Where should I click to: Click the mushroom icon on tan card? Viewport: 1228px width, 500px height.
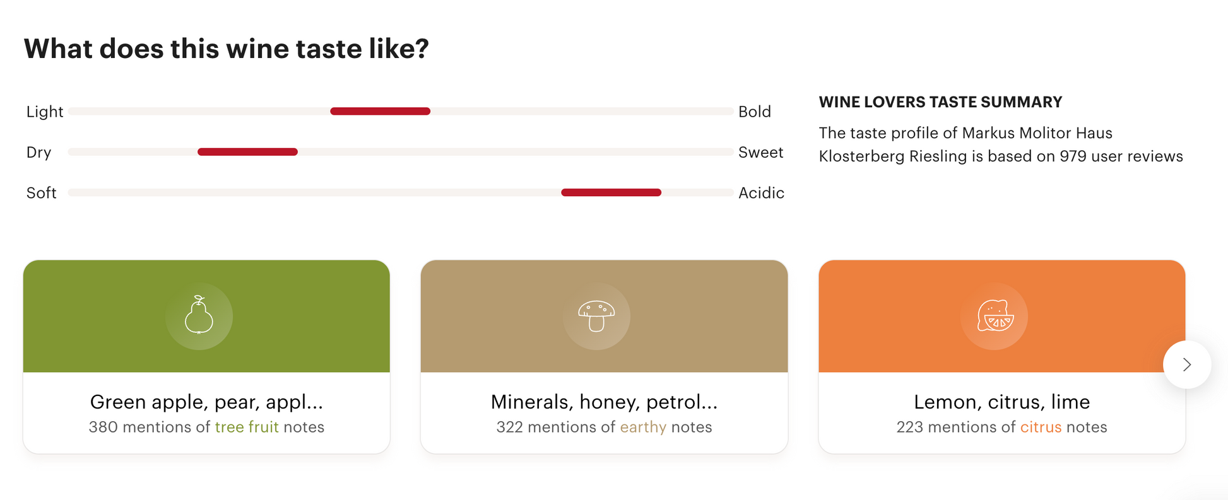tap(596, 316)
